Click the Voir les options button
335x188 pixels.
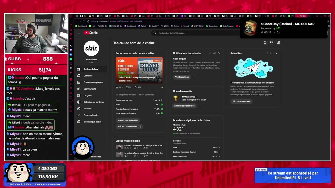point(182,77)
